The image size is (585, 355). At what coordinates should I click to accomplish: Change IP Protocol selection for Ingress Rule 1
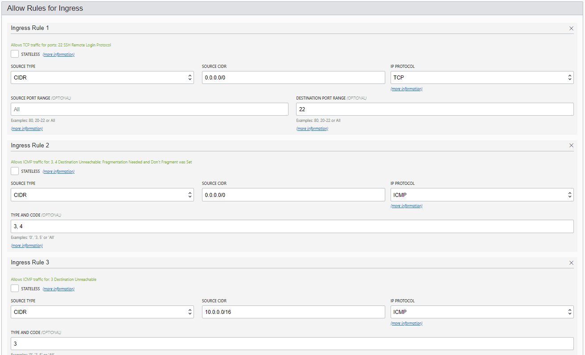coord(482,77)
